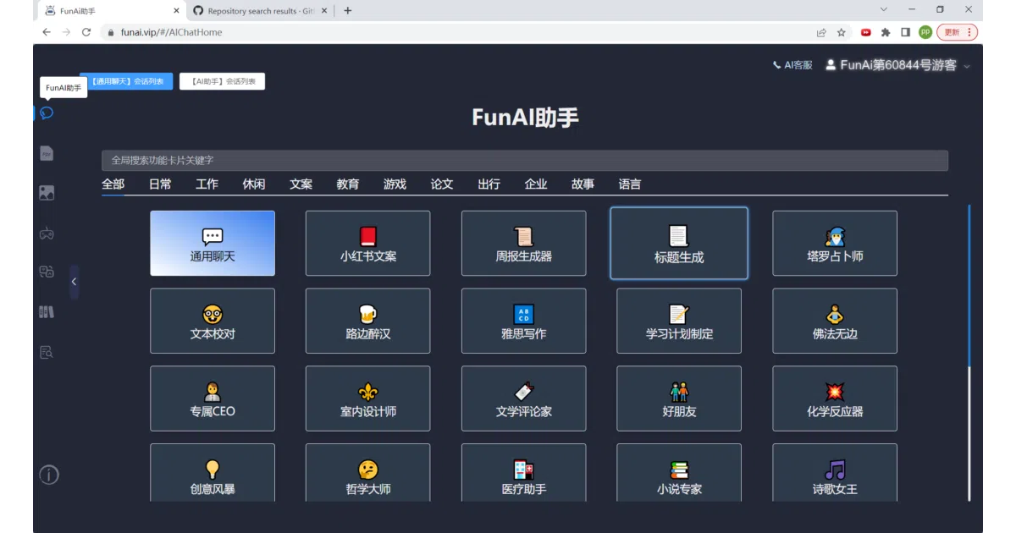Collapse the sidebar with the left chevron
This screenshot has width=1016, height=533.
coord(74,282)
